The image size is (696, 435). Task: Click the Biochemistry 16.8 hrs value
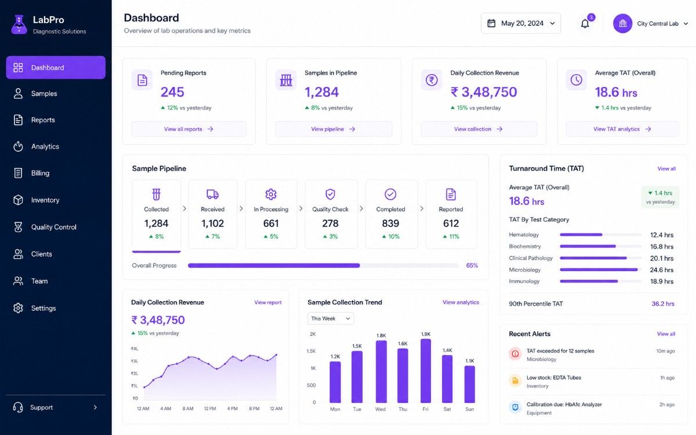point(662,247)
